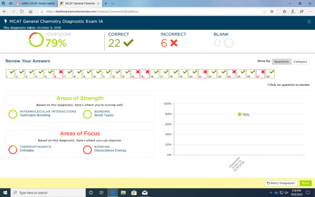Click Retry Diagnostic button

[x=281, y=183]
